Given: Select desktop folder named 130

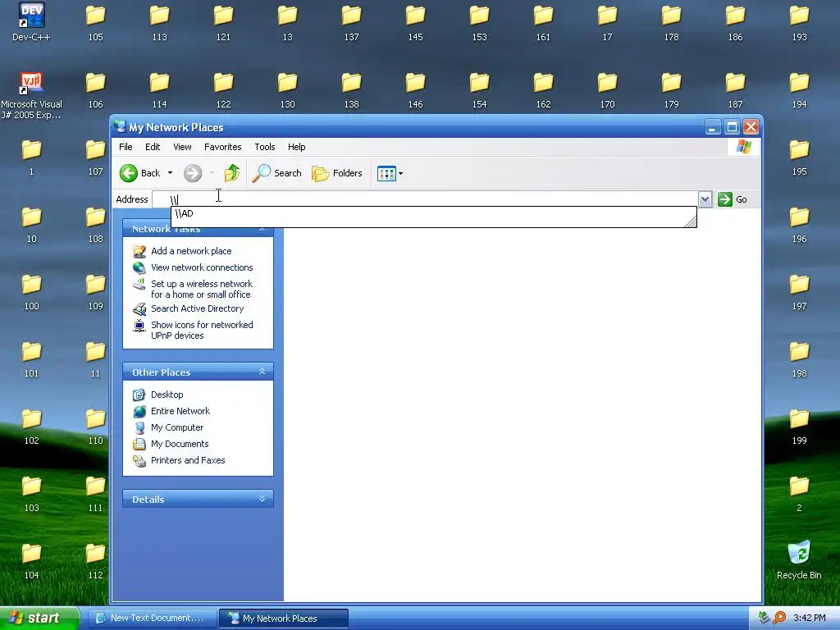Looking at the screenshot, I should [288, 90].
